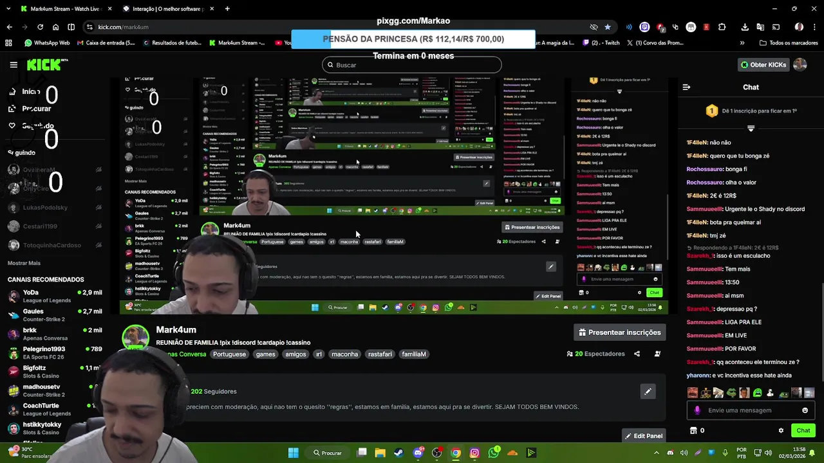Click the Twitch extension icon in Chrome
This screenshot has height=463, width=824.
(x=644, y=27)
